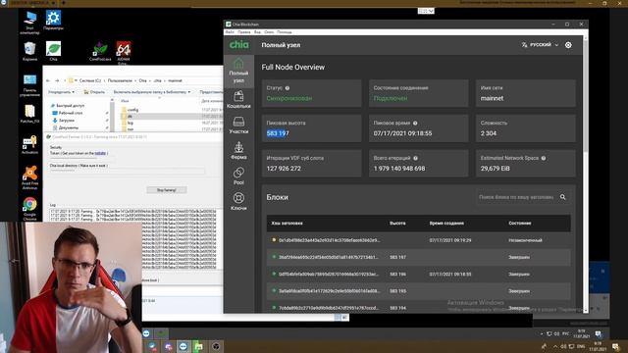Click the Chia leaf desktop shortcut
The width and height of the screenshot is (628, 353).
(53, 51)
